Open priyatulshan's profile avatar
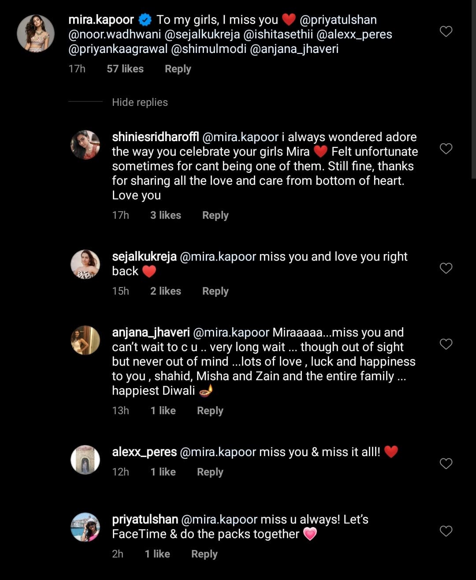 [86, 527]
